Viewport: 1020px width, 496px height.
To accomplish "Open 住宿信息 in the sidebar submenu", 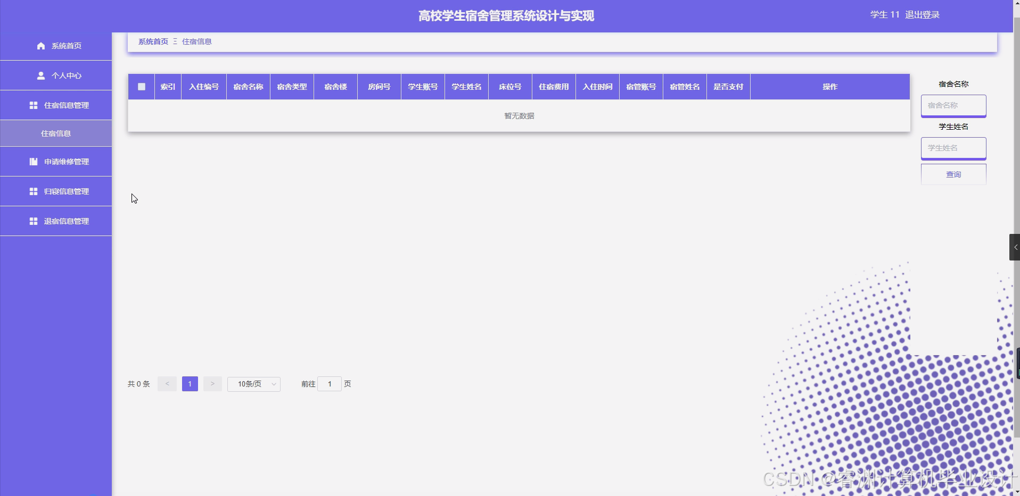I will click(x=56, y=133).
